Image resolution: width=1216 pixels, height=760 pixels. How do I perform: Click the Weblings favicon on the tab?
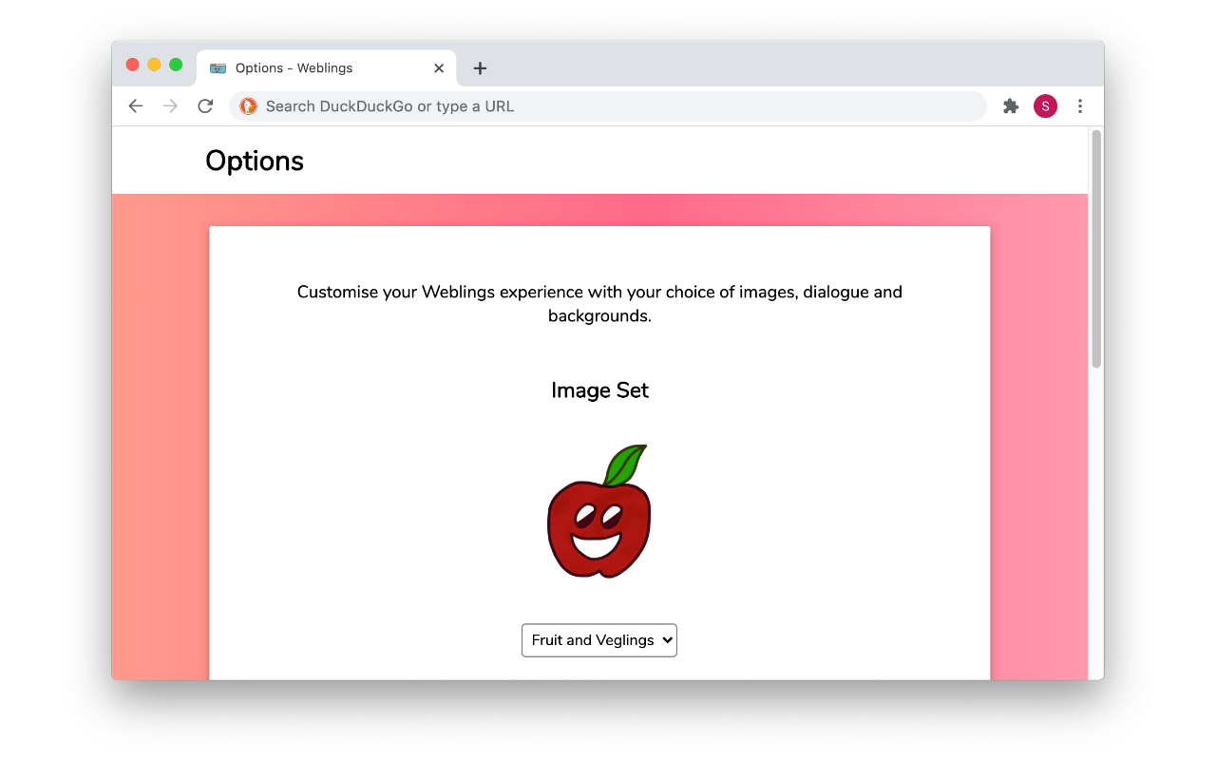[216, 67]
